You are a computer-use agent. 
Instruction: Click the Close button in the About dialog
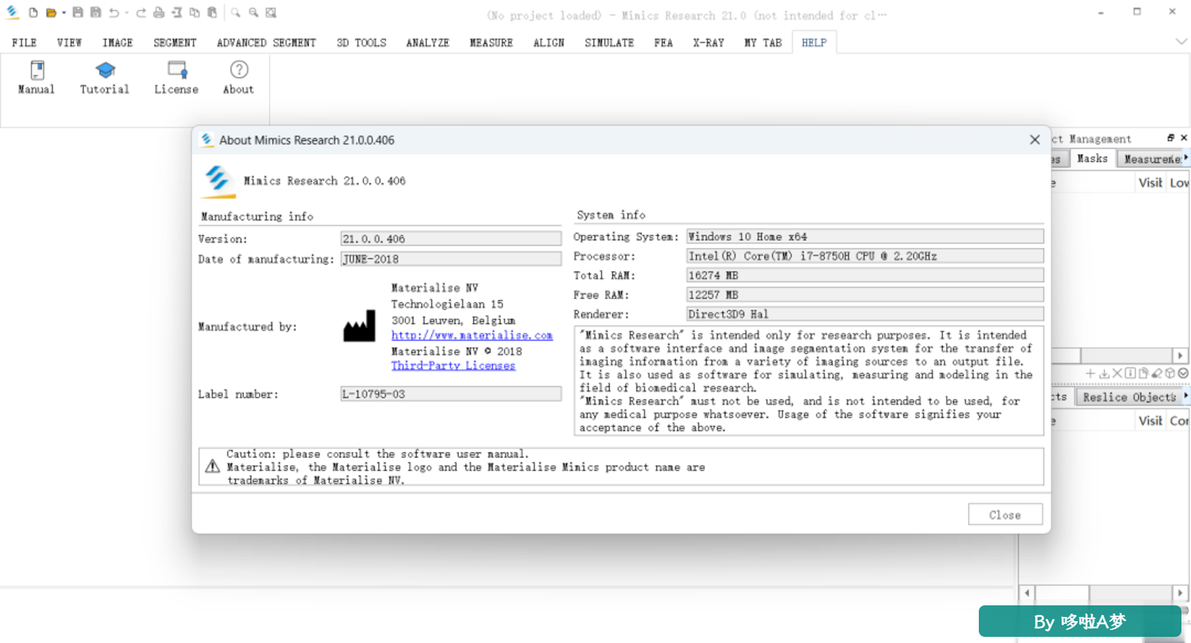point(1005,515)
